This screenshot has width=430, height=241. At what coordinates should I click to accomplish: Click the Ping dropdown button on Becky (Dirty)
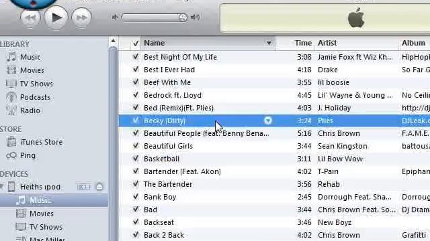268,120
